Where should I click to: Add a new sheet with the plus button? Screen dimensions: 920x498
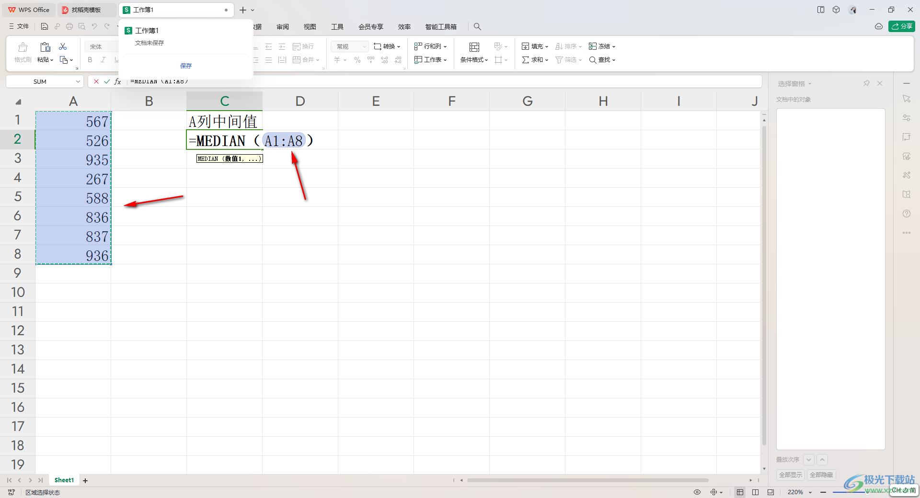[85, 480]
